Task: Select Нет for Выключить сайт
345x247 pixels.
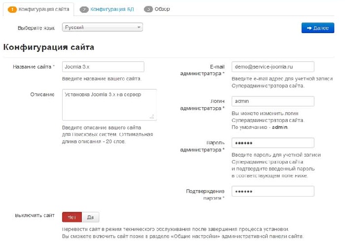Action: coord(72,217)
